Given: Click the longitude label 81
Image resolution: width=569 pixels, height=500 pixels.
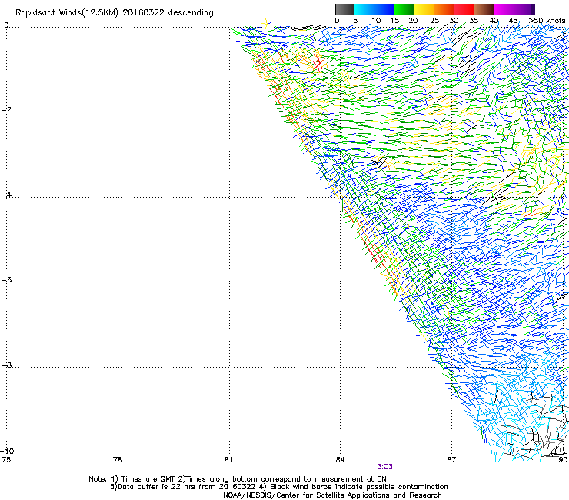Looking at the screenshot, I should click(228, 460).
